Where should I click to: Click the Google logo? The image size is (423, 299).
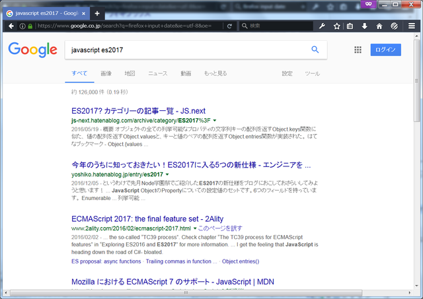pos(32,50)
